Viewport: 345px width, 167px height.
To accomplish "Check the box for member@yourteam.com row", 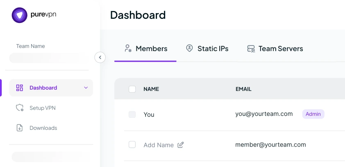I will [x=132, y=144].
